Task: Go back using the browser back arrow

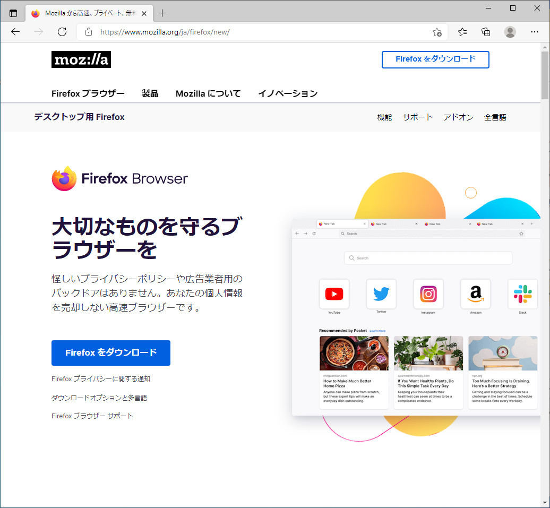Action: pyautogui.click(x=15, y=32)
